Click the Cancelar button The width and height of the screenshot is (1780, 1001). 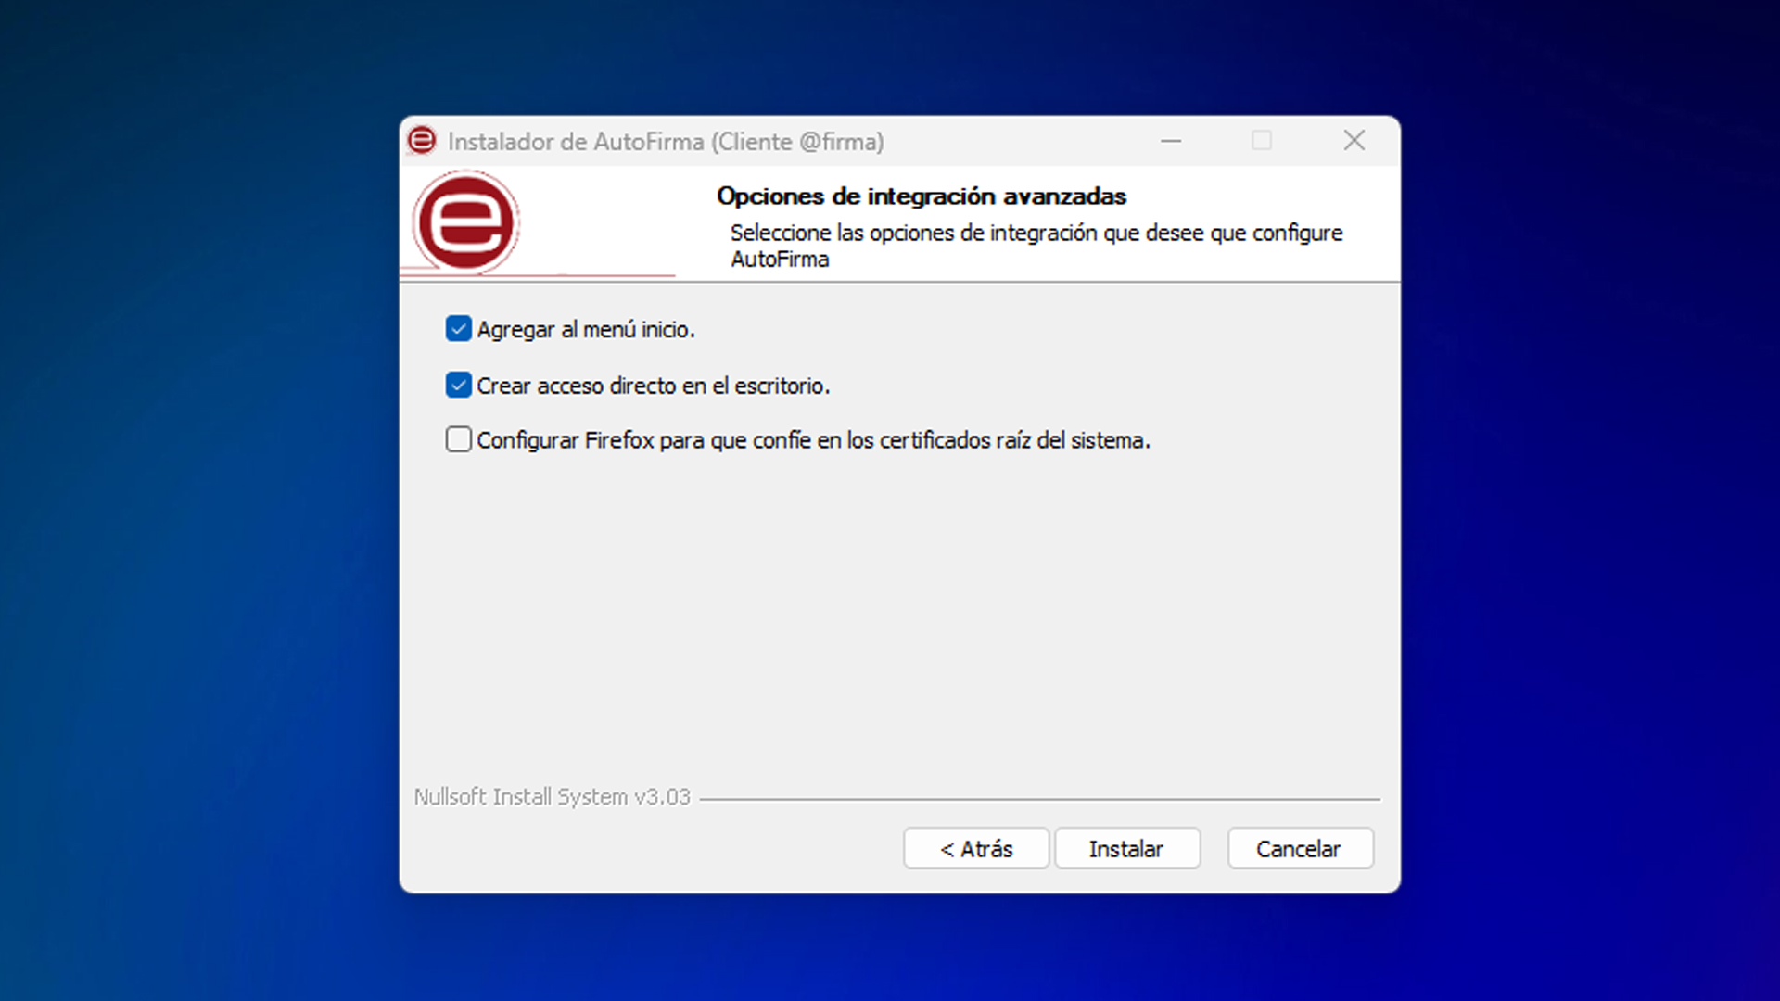tap(1300, 848)
